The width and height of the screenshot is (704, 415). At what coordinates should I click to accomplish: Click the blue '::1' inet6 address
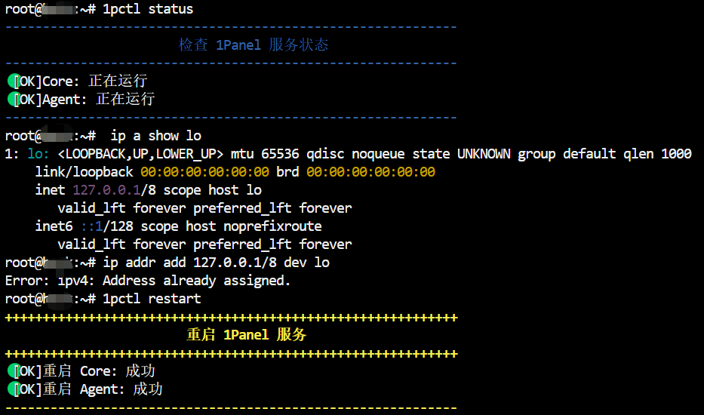click(92, 226)
